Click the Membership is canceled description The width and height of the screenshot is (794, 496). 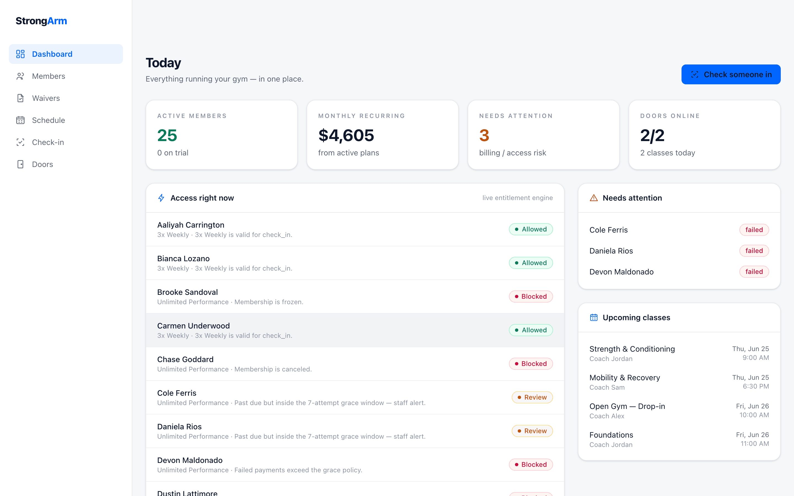point(273,369)
